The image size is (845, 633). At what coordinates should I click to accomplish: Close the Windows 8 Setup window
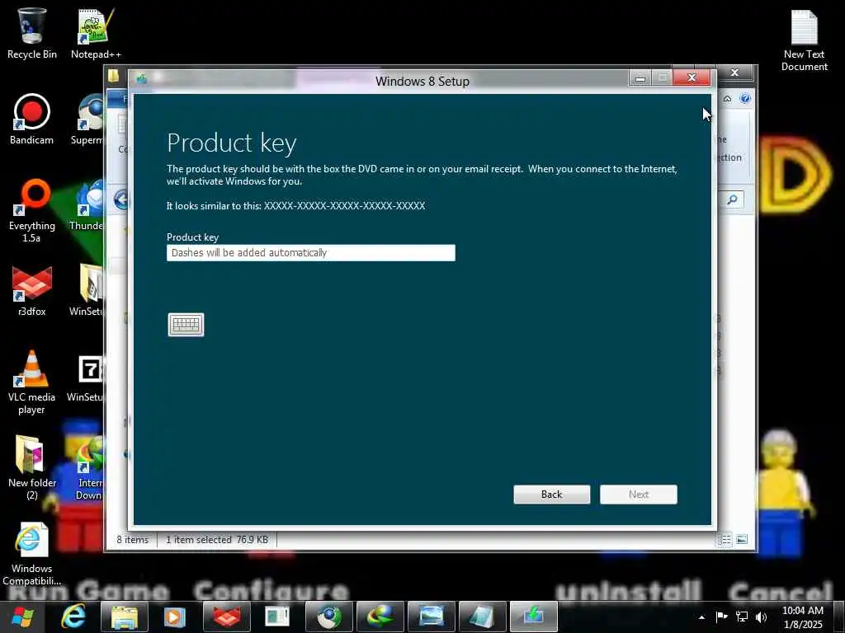(692, 78)
